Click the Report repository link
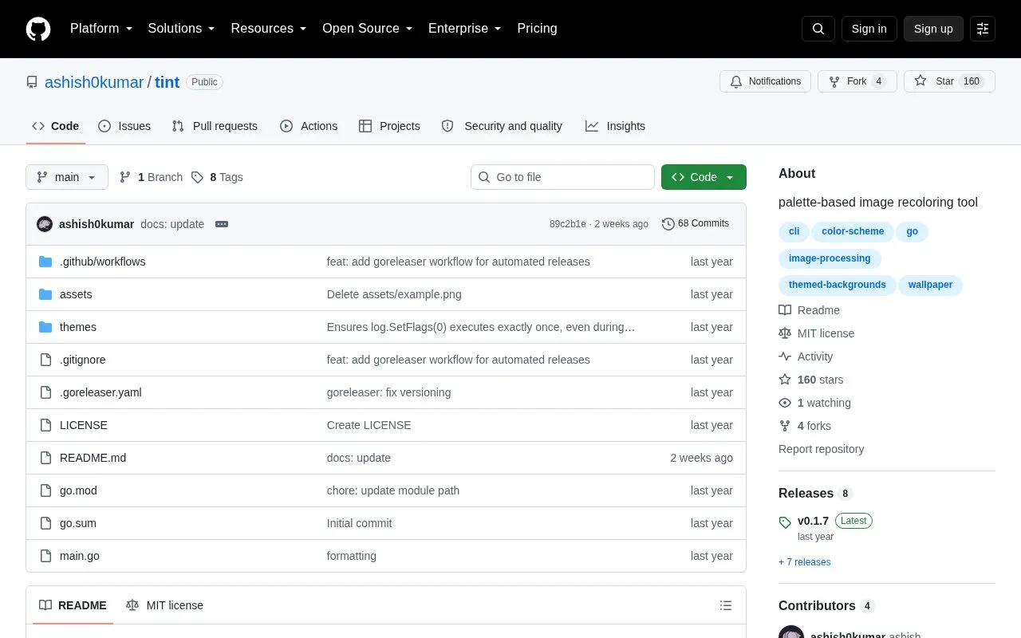Screen dimensions: 1021x638 click(x=821, y=449)
